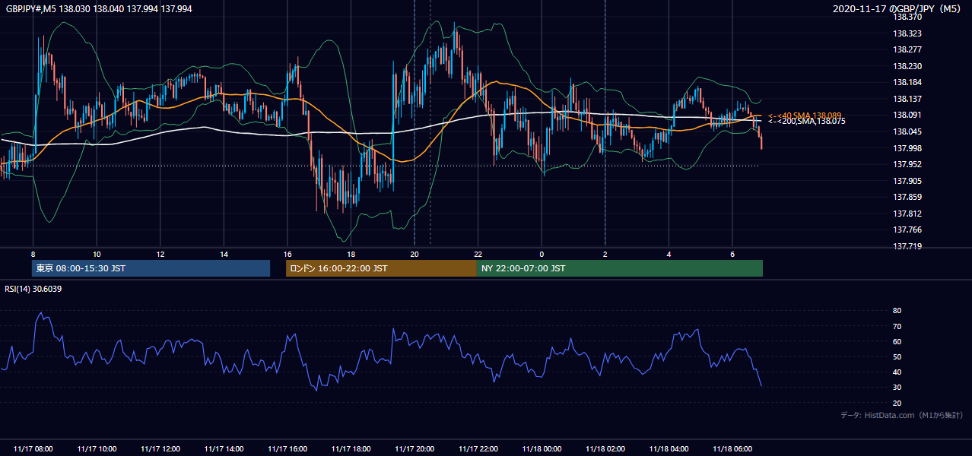Click the 11/17 22:00 date label
972x456 pixels.
478,448
